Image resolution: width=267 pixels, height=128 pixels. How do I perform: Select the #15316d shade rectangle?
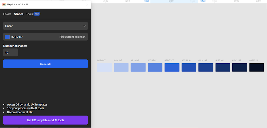point(223,67)
